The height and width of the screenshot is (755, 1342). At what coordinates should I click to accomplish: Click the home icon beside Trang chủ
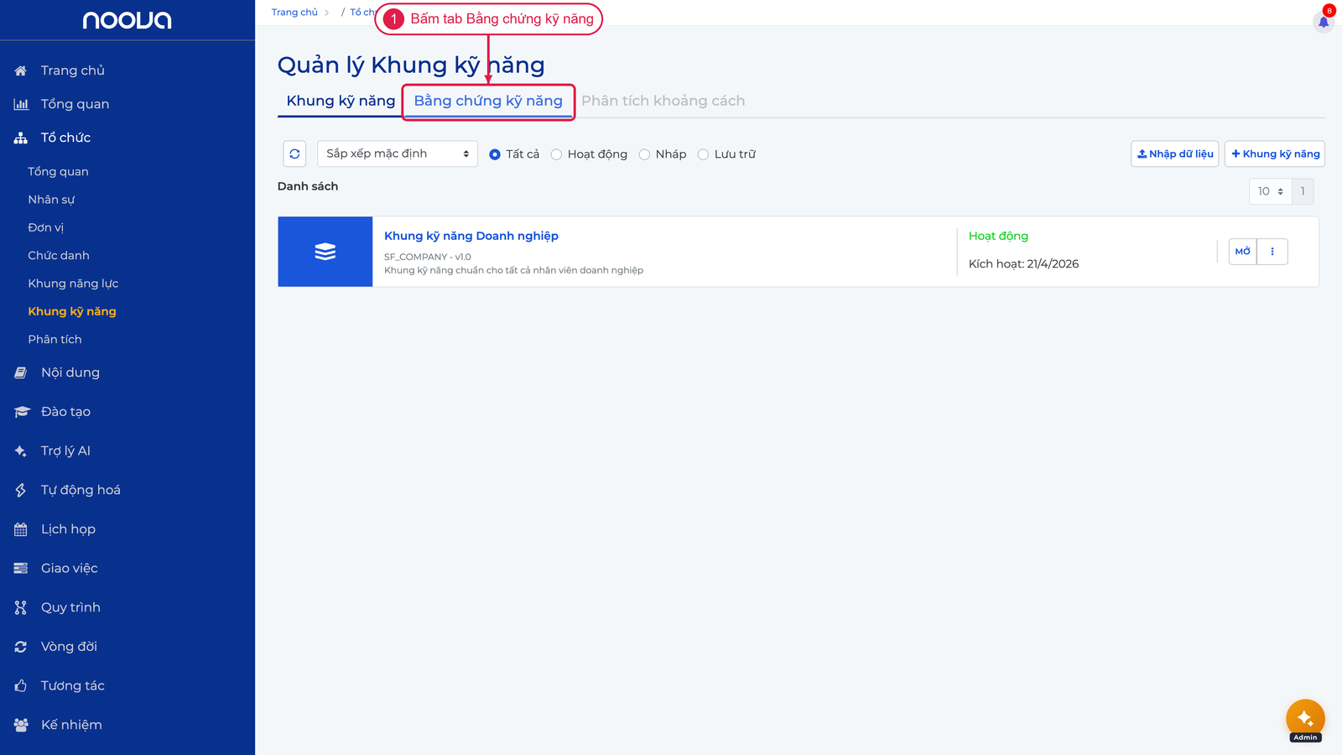(21, 70)
